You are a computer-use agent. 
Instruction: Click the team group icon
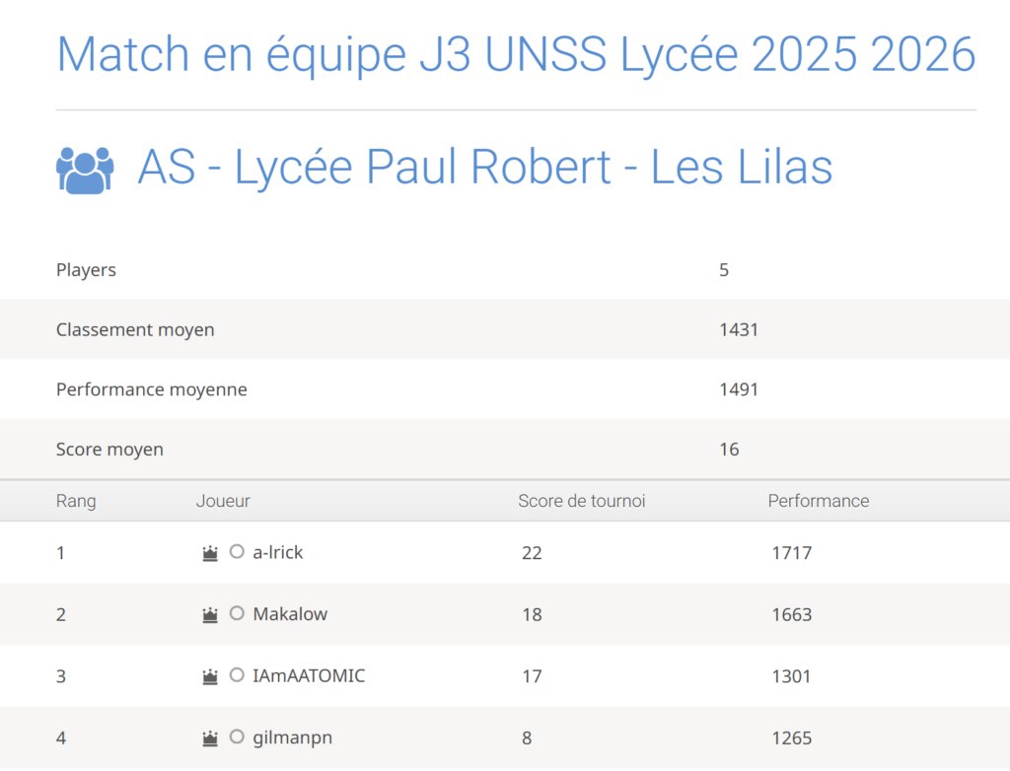click(x=85, y=170)
